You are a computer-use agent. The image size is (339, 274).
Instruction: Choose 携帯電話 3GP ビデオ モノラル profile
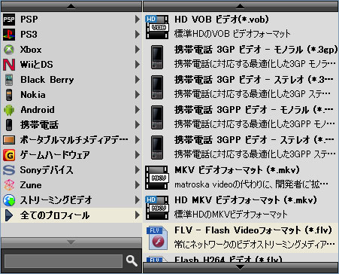click(x=241, y=57)
